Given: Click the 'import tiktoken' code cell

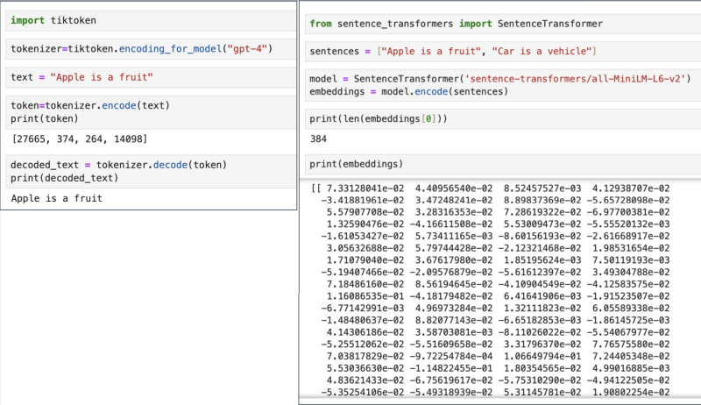Looking at the screenshot, I should pyautogui.click(x=149, y=19).
